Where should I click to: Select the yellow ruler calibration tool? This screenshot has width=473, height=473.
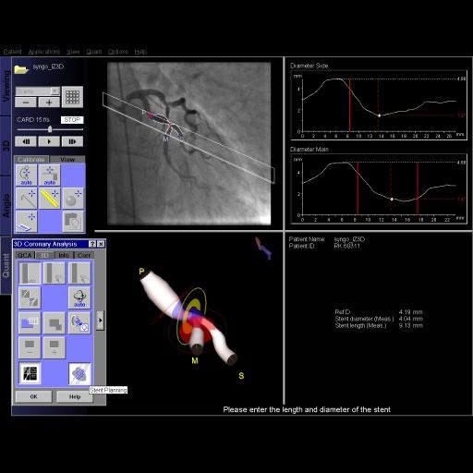pos(50,199)
